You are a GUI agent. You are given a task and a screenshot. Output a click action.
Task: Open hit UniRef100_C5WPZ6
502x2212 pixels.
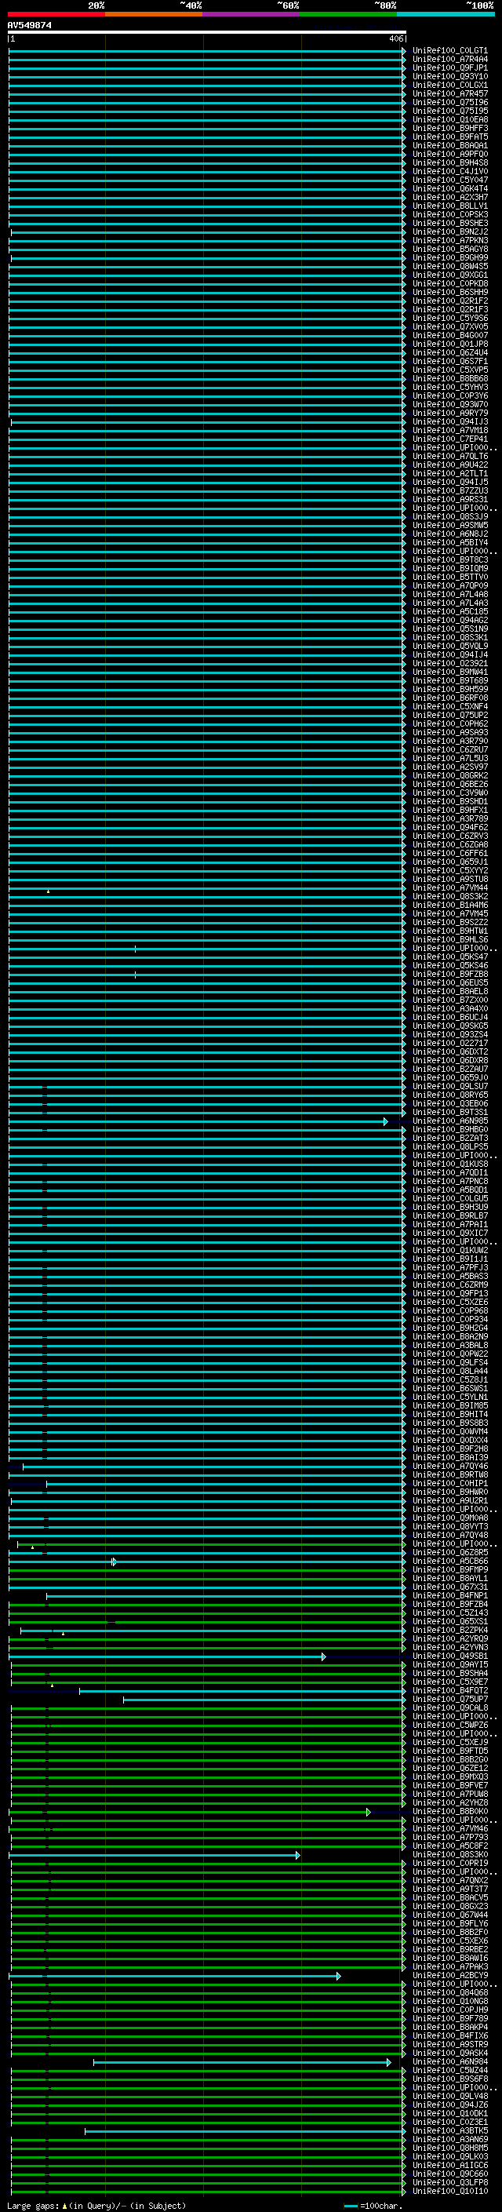point(449,1726)
